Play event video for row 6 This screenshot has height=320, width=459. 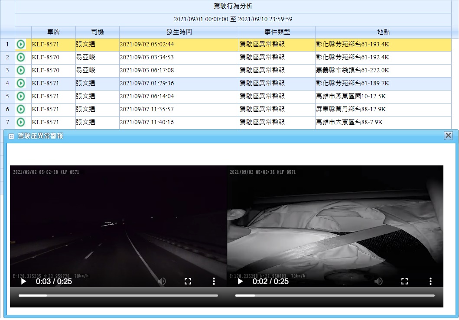[x=21, y=109]
